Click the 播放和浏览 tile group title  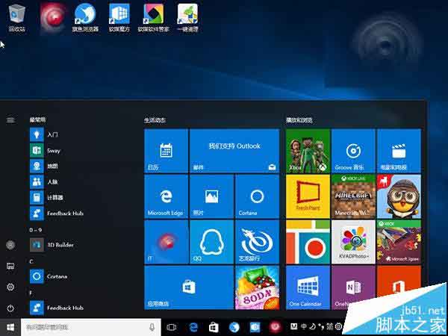[299, 120]
